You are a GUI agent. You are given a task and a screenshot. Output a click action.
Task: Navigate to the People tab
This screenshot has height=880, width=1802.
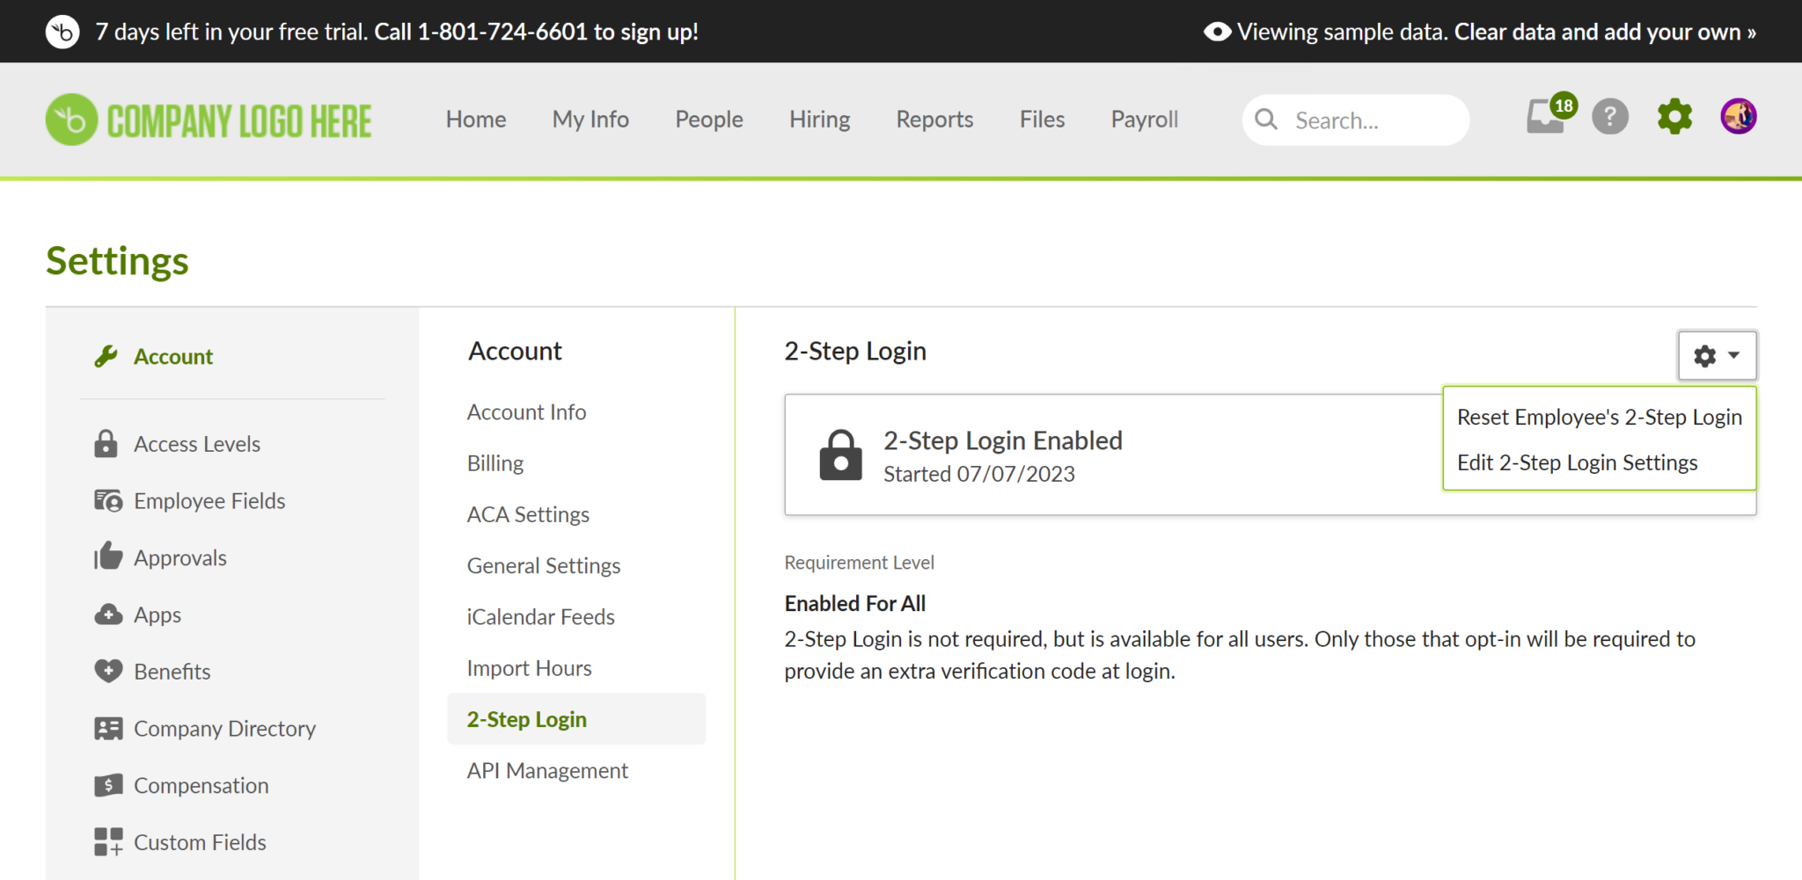click(x=709, y=119)
